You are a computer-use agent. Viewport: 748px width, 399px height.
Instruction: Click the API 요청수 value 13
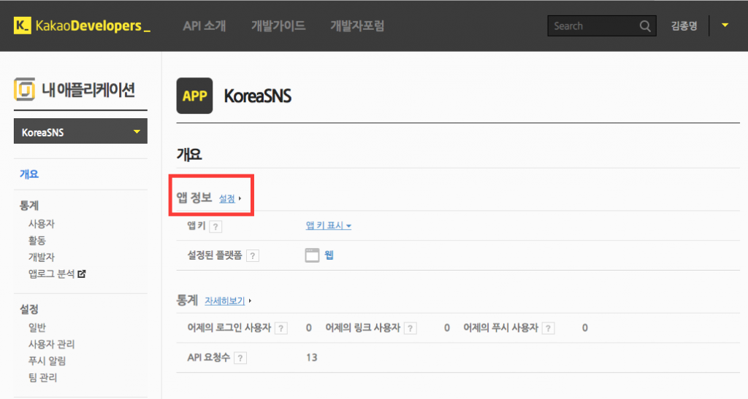(x=311, y=357)
